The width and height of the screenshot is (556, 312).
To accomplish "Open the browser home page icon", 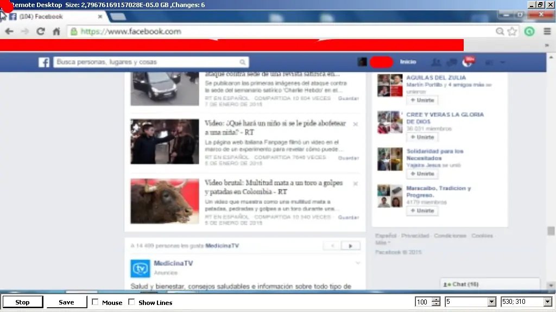I will pyautogui.click(x=56, y=31).
